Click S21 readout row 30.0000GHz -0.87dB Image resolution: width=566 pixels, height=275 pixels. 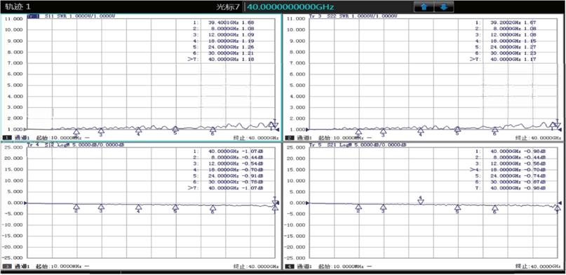(510, 182)
